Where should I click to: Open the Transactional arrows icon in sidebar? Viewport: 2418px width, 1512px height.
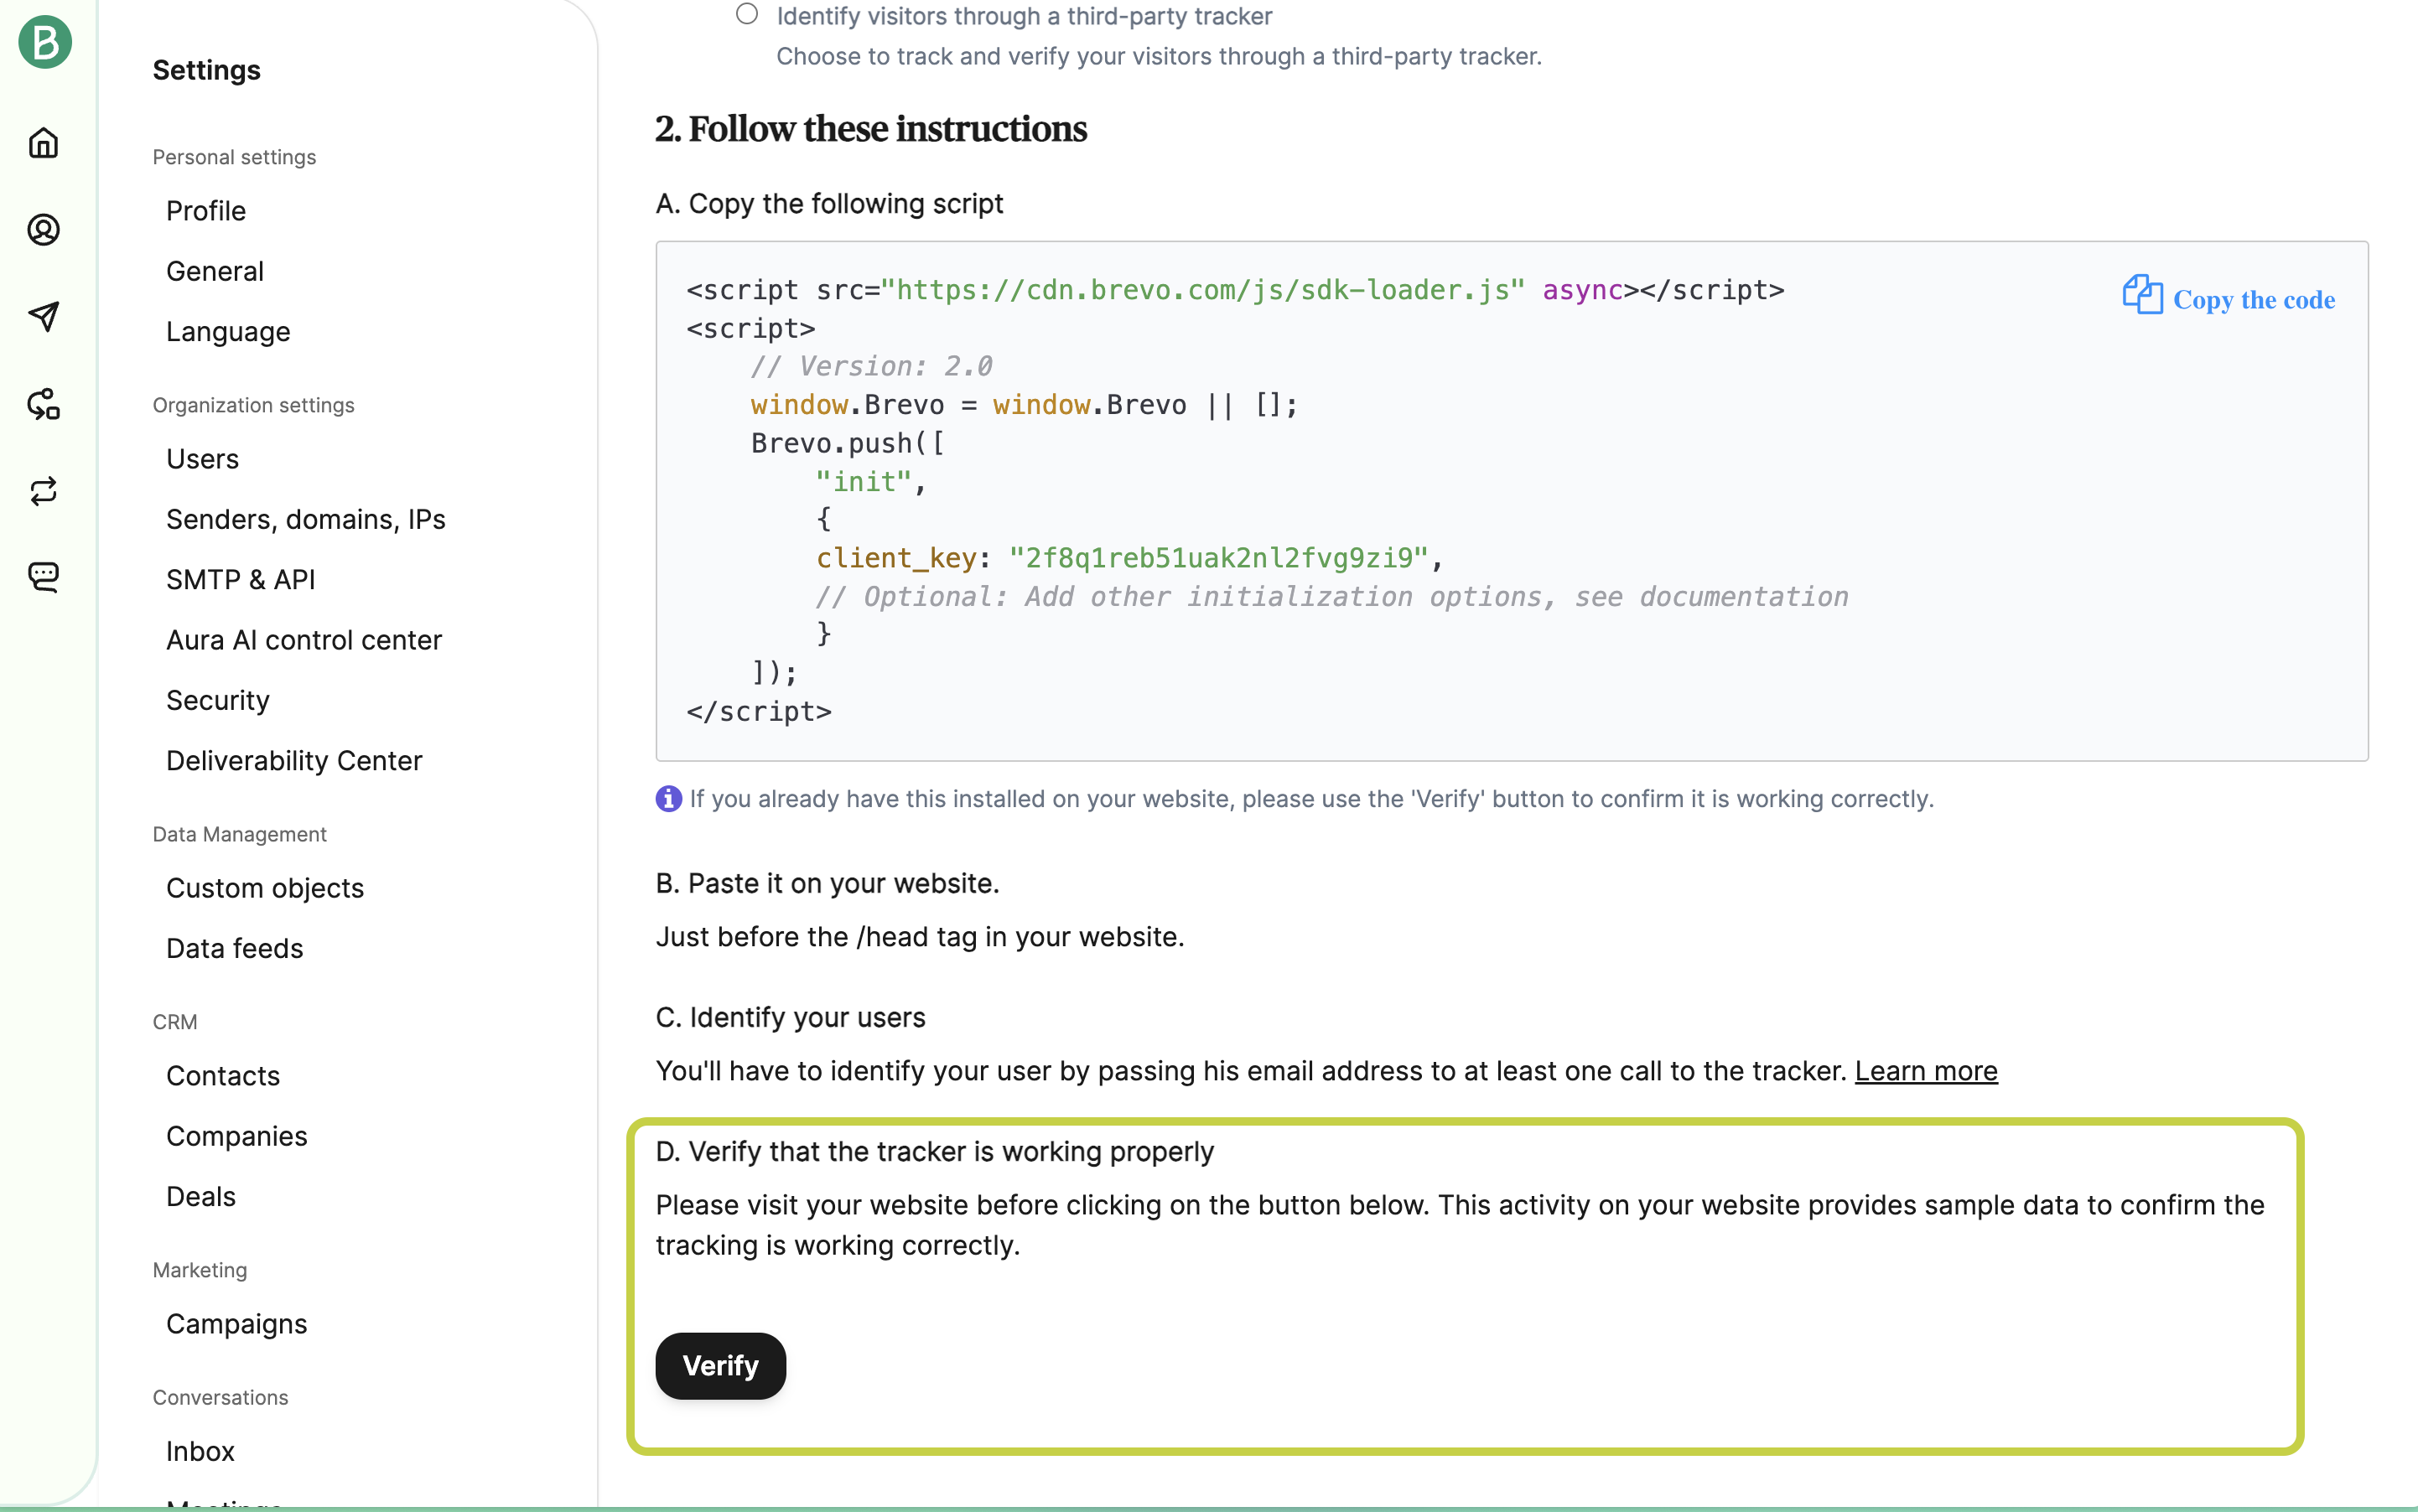pos(43,491)
